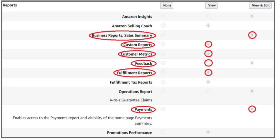Select View & Edit for Feedback
Image resolution: width=276 pixels, height=140 pixels.
coord(252,63)
